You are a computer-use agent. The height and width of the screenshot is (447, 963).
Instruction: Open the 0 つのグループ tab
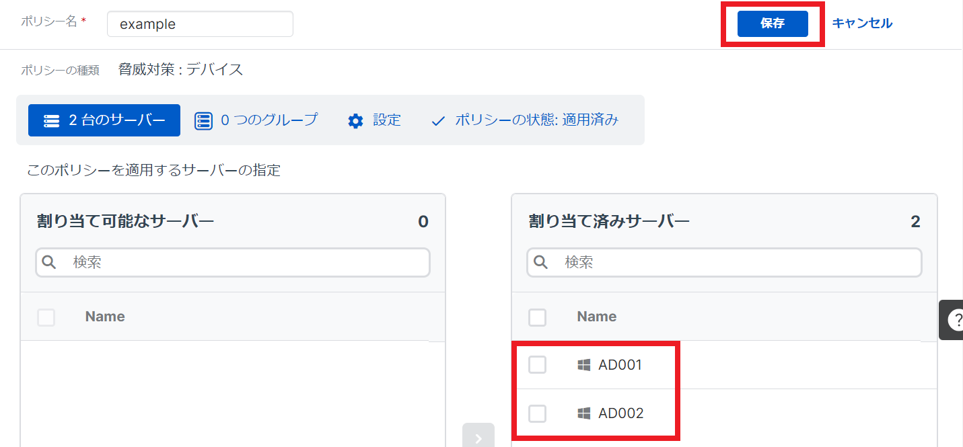[x=256, y=120]
